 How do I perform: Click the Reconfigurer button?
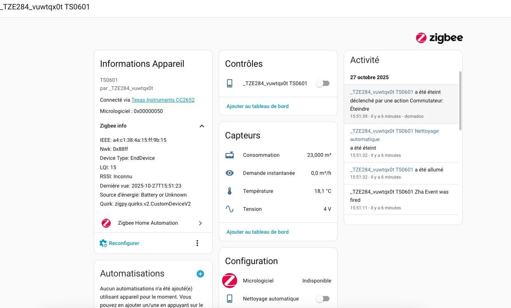(x=120, y=243)
